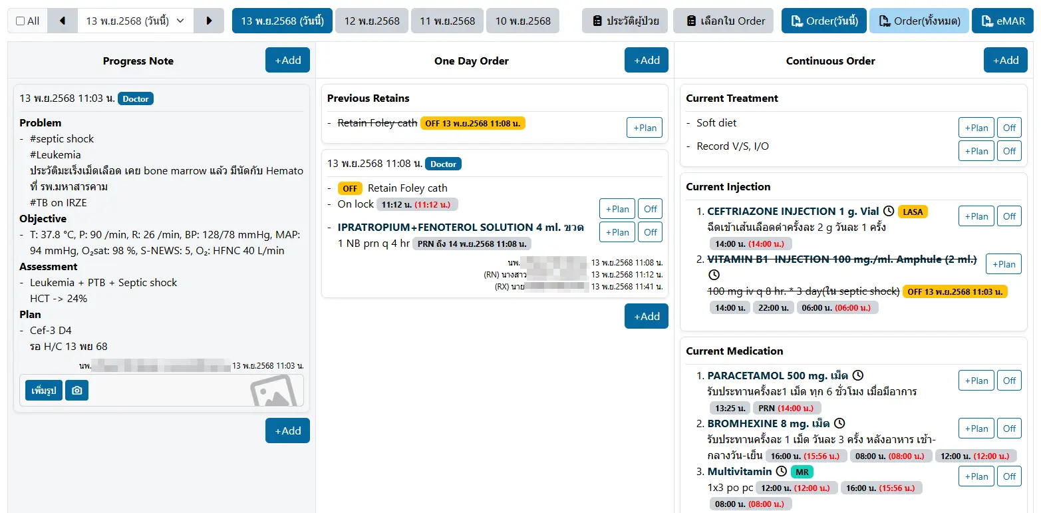Click clock icon beside Ceftriaxone Injection
This screenshot has width=1041, height=513.
889,211
